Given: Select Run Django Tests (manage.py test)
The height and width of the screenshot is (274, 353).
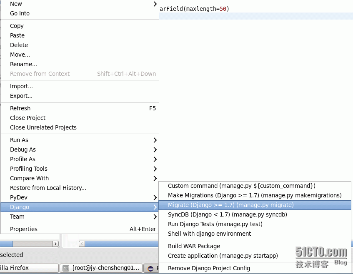Looking at the screenshot, I should pyautogui.click(x=255, y=224).
